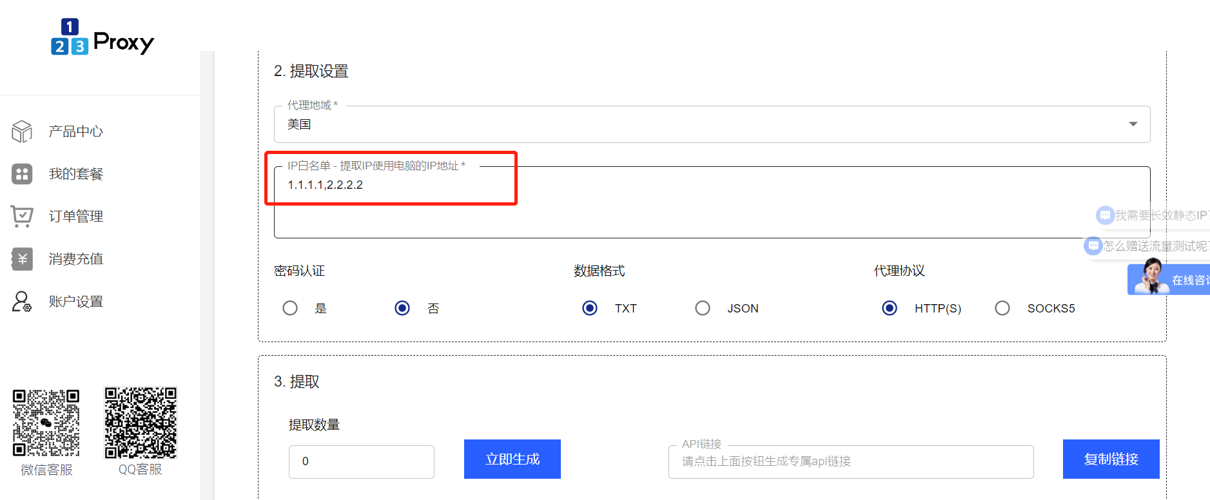Viewport: 1210px width, 500px height.
Task: Open 产品中心 in the sidebar menu
Action: pyautogui.click(x=76, y=131)
